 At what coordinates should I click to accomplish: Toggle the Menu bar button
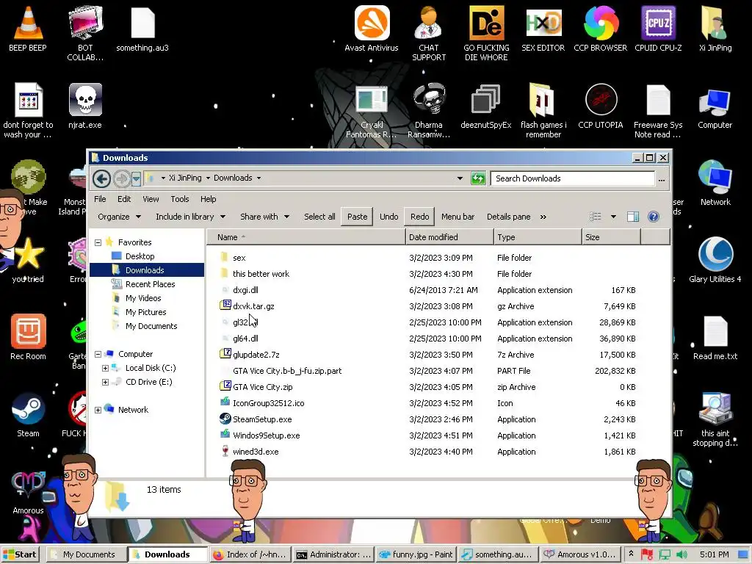click(458, 217)
